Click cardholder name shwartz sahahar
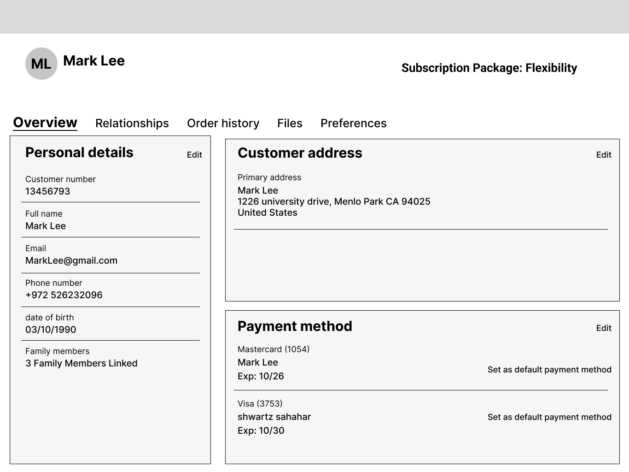The width and height of the screenshot is (629, 472). (274, 417)
